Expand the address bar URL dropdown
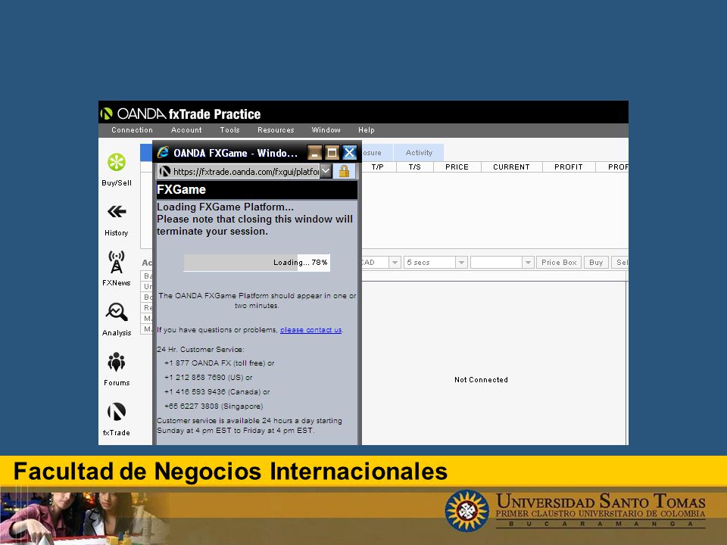Viewport: 727px width, 545px height. click(326, 171)
